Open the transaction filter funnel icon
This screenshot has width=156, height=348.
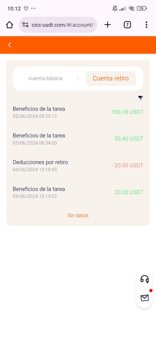(x=141, y=98)
